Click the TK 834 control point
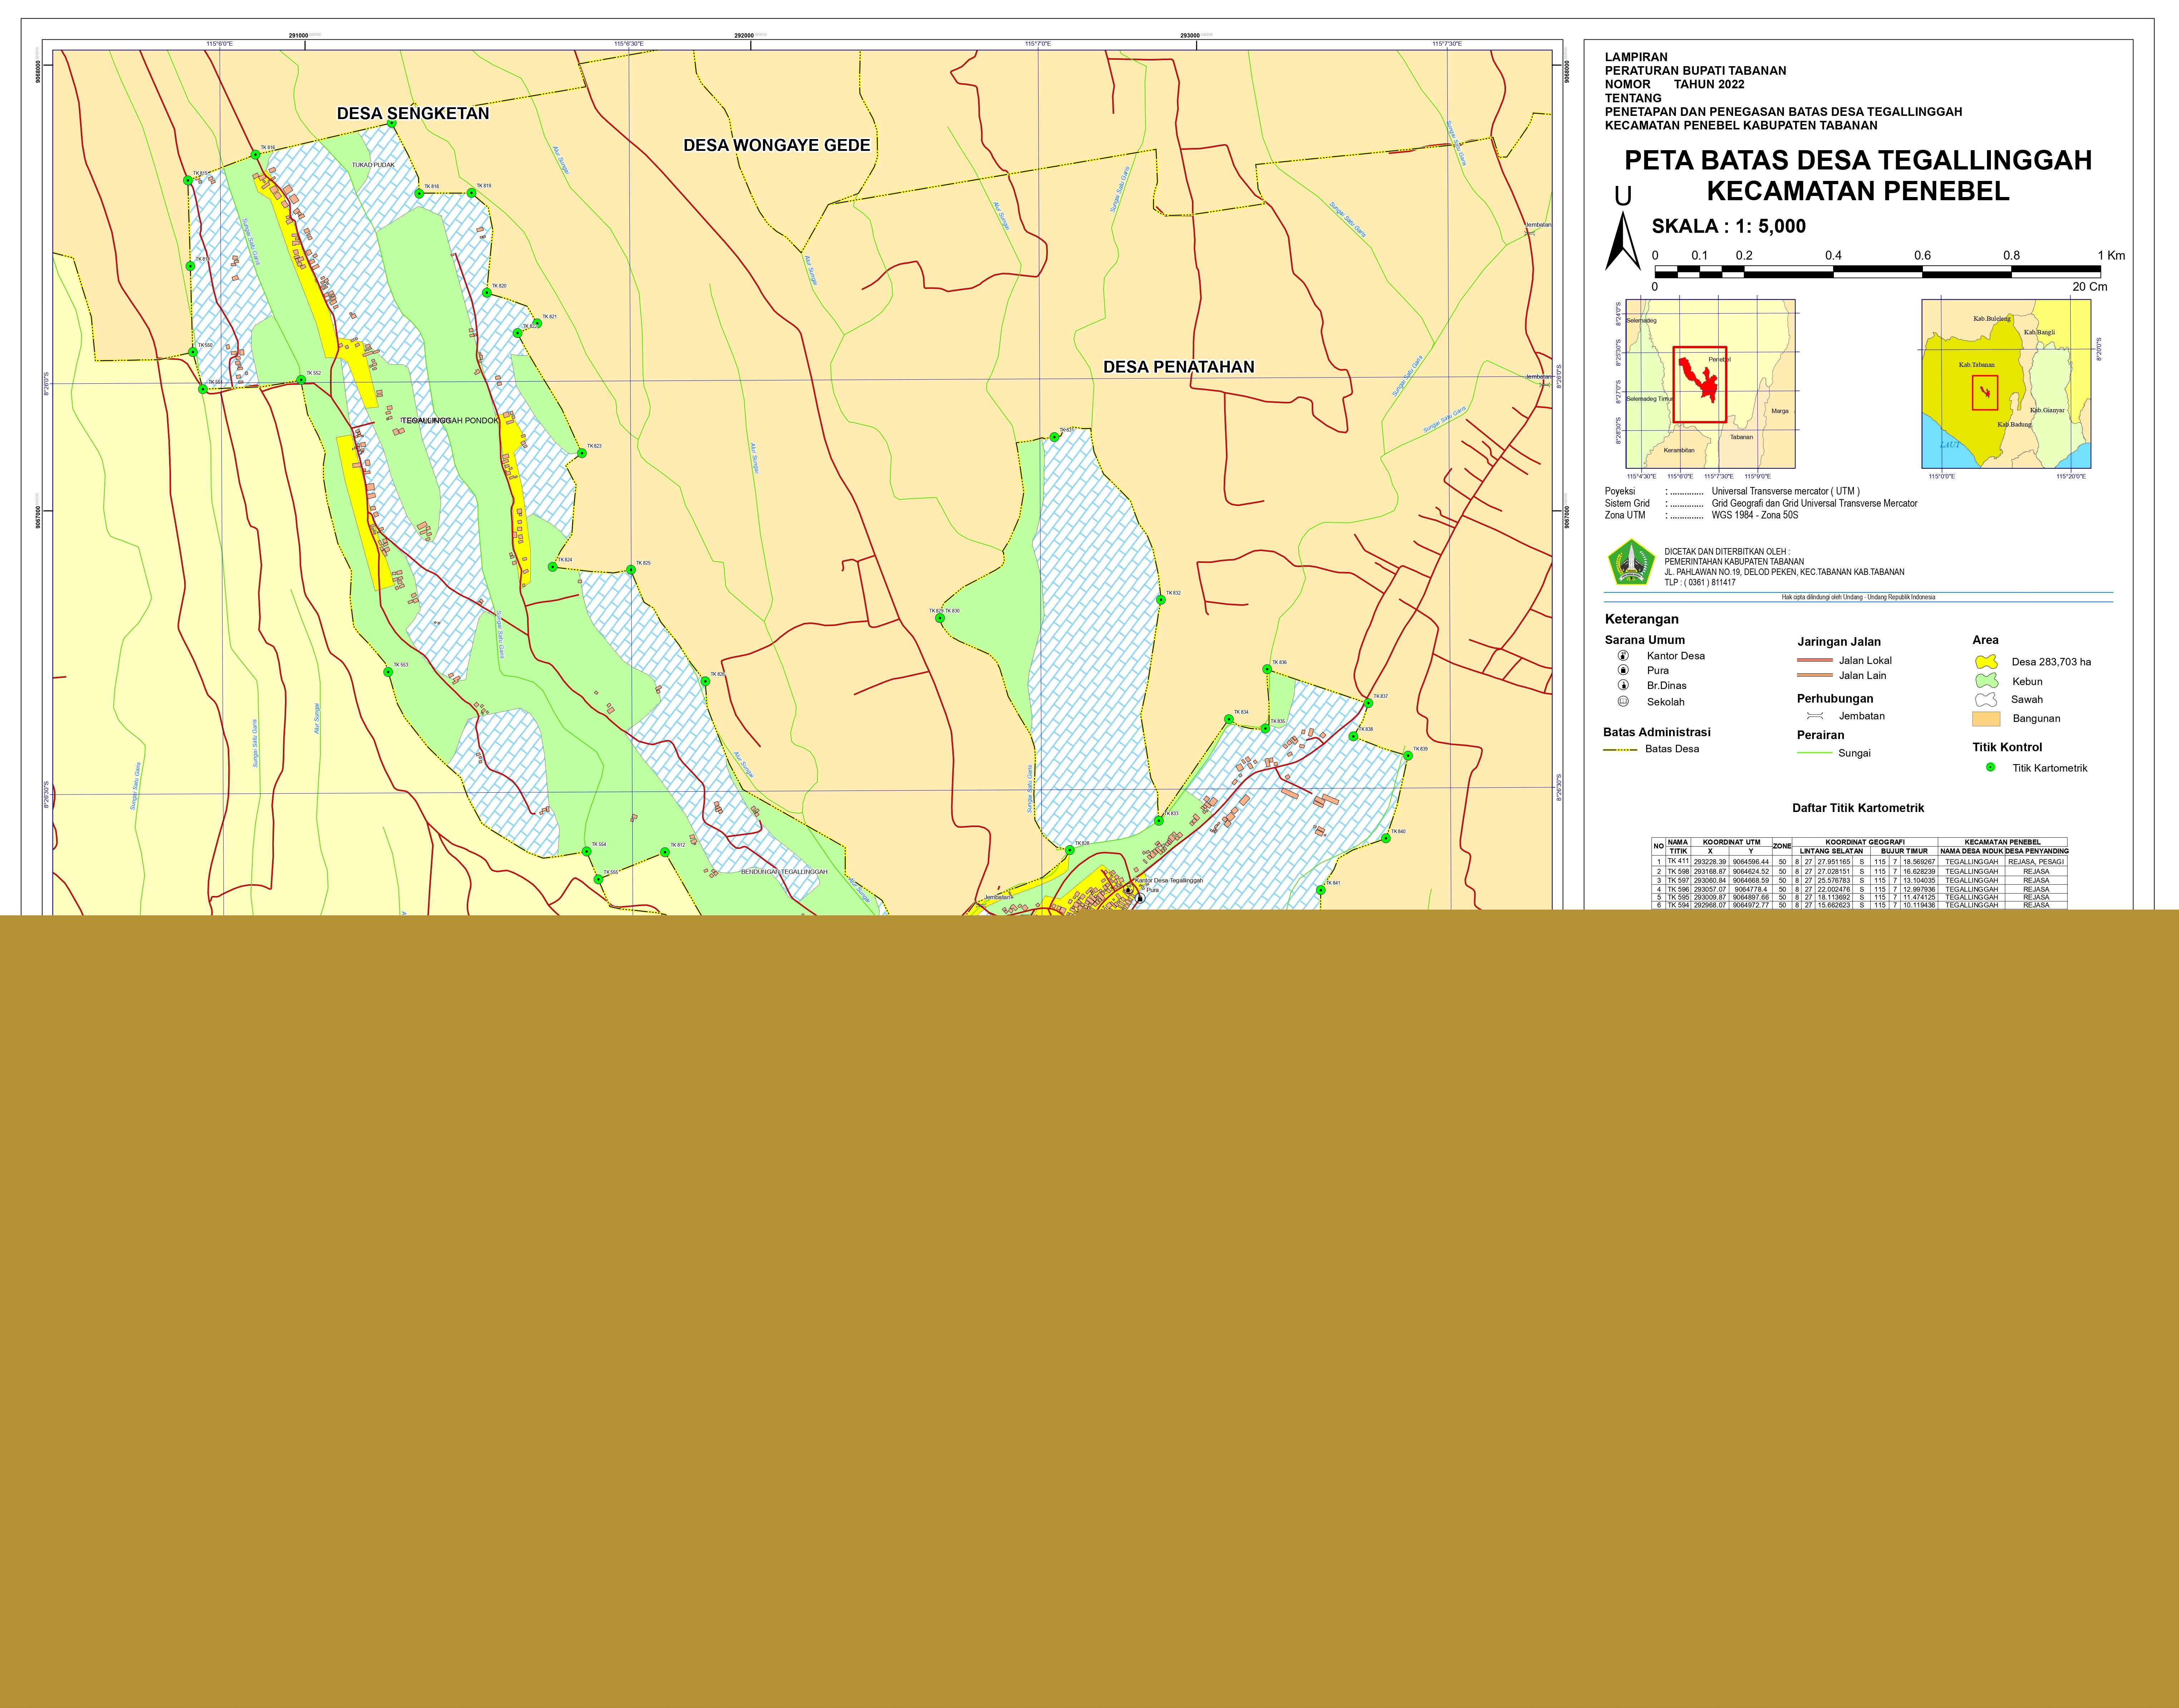Viewport: 2179px width, 1708px height. click(x=1229, y=719)
